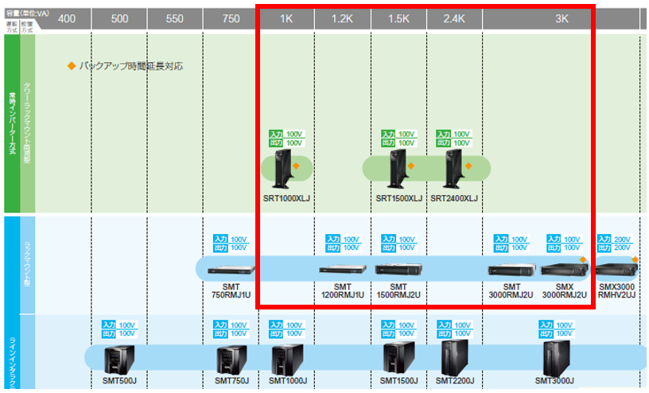Click the SRT1000XLJ tower UPS image
This screenshot has width=649, height=393.
click(x=283, y=169)
